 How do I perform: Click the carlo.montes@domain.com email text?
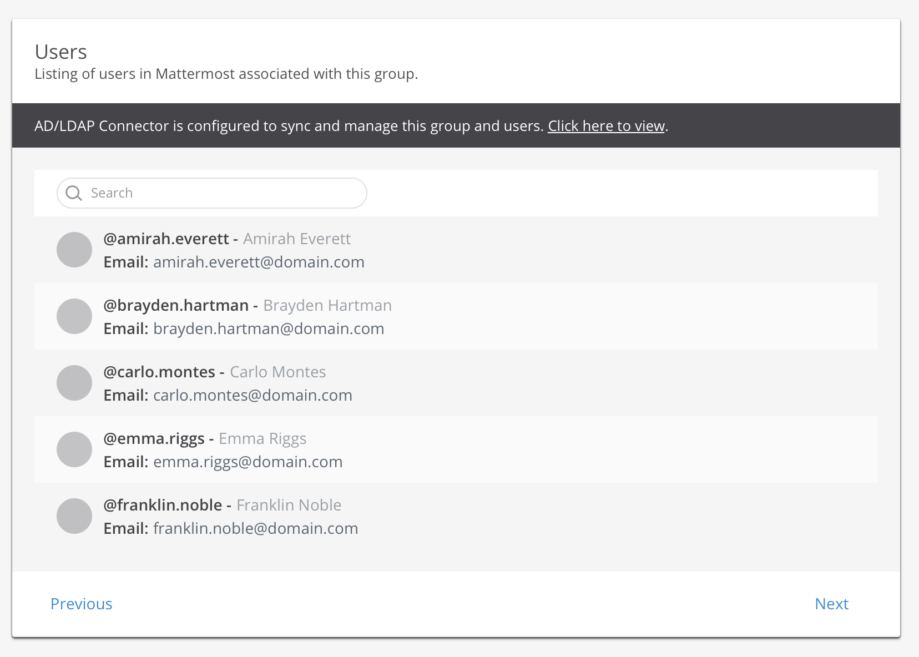(253, 395)
